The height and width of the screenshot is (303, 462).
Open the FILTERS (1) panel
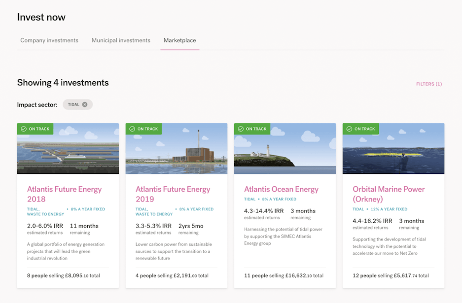429,84
